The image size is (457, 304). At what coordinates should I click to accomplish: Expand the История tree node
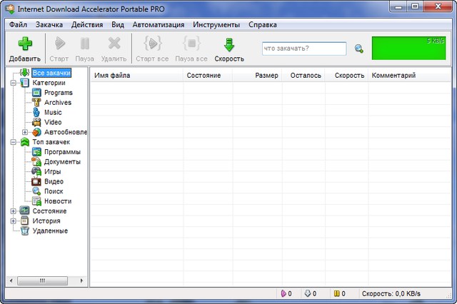(x=13, y=221)
